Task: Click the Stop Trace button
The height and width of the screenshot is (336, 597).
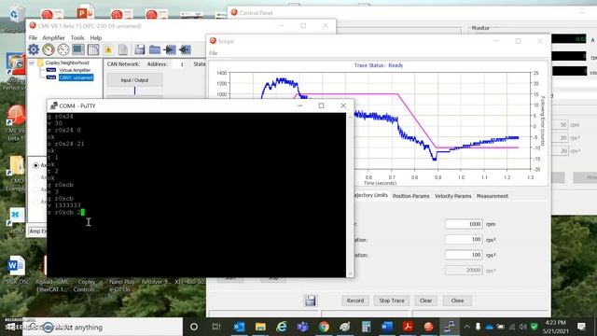Action: click(392, 301)
